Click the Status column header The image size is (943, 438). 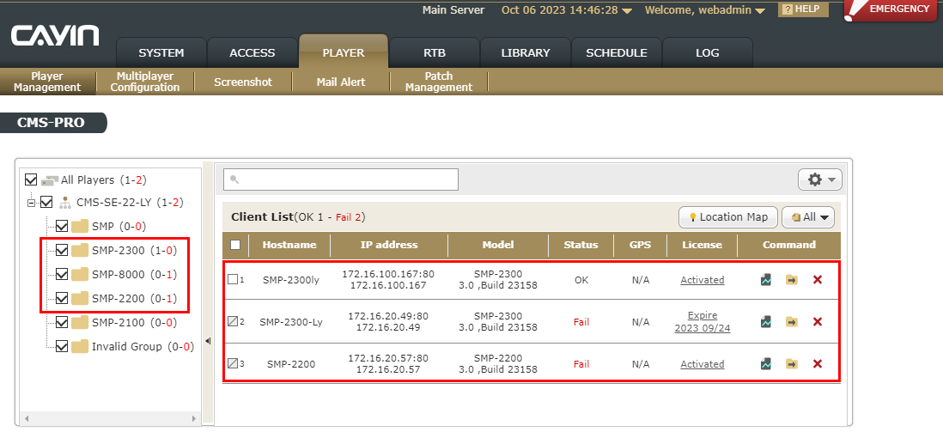(x=581, y=245)
